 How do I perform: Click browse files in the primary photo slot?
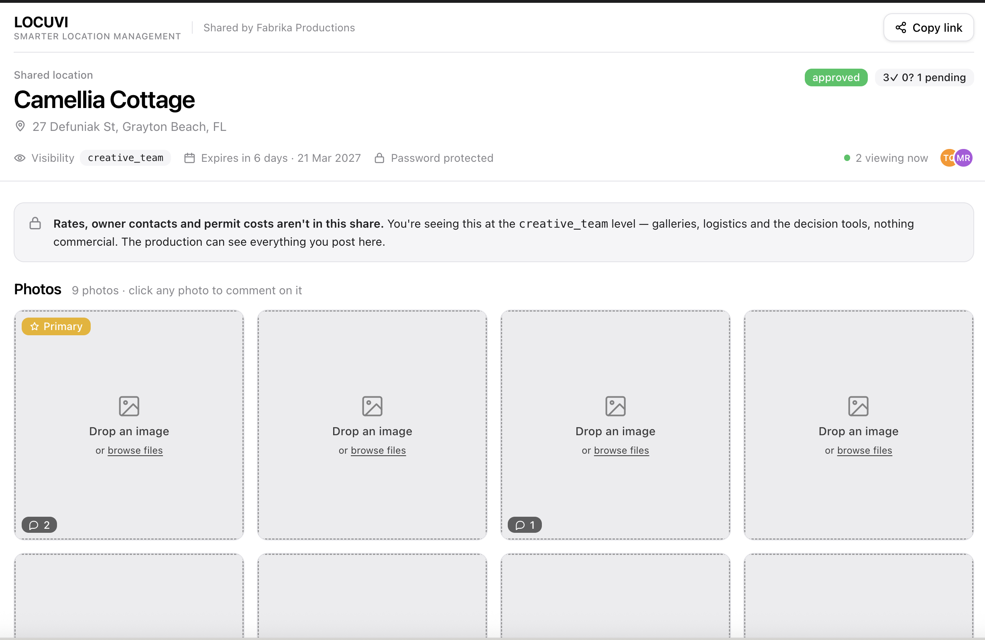(x=135, y=450)
